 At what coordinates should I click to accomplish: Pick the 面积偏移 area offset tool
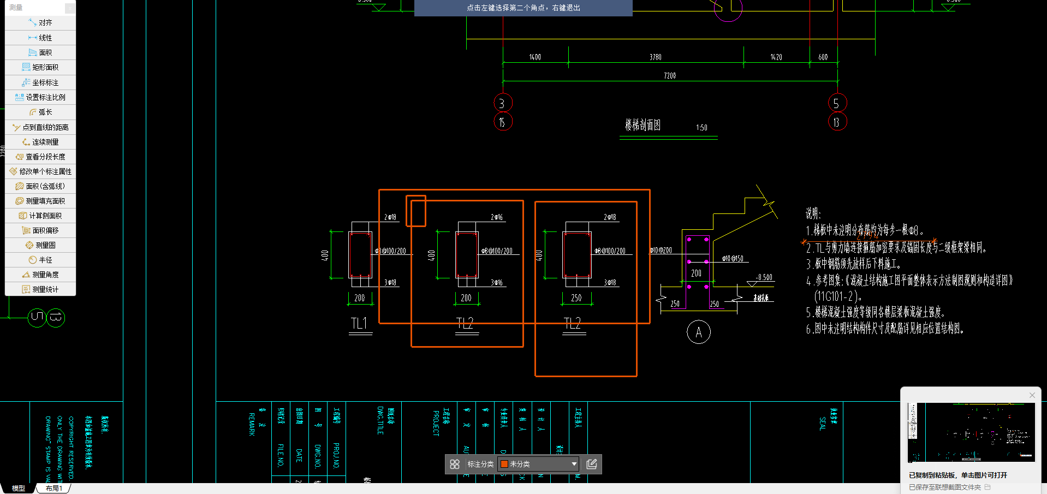(x=40, y=230)
